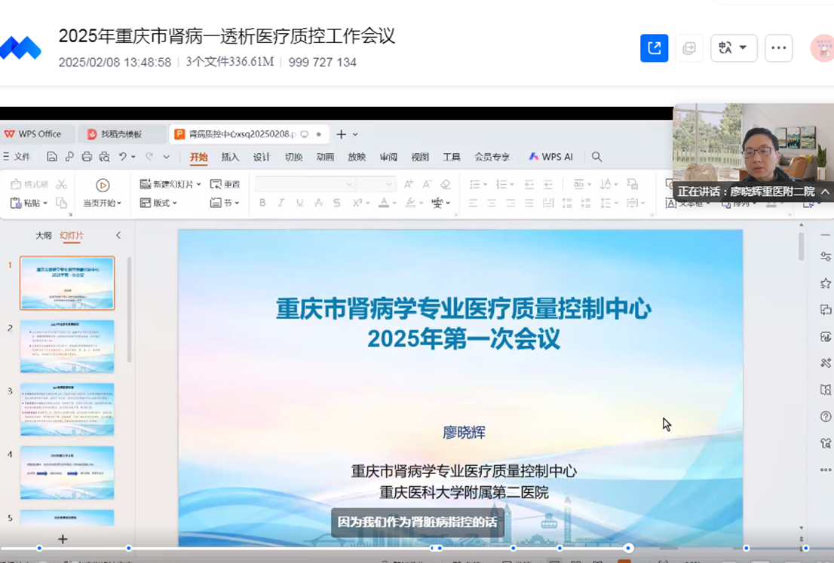Click the undo arrow icon
The image size is (834, 563).
pyautogui.click(x=122, y=157)
